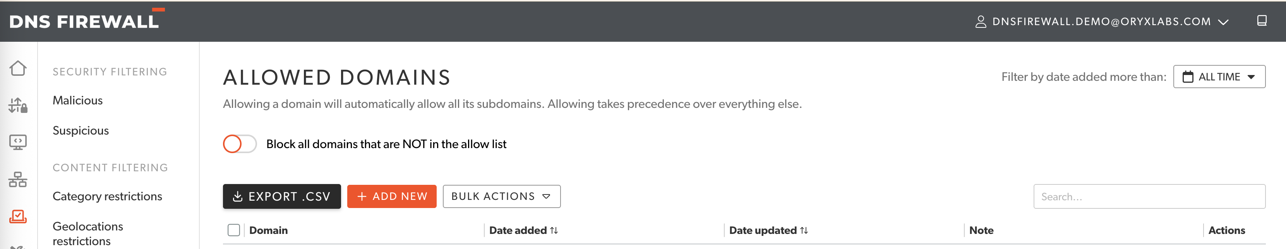Click inside the Search field
Image resolution: width=1286 pixels, height=249 pixels.
tap(1148, 196)
